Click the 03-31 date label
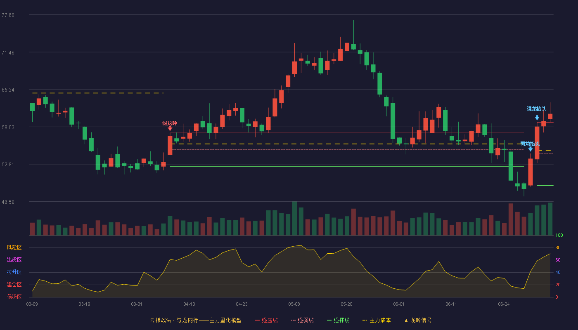The image size is (578, 330). [137, 304]
